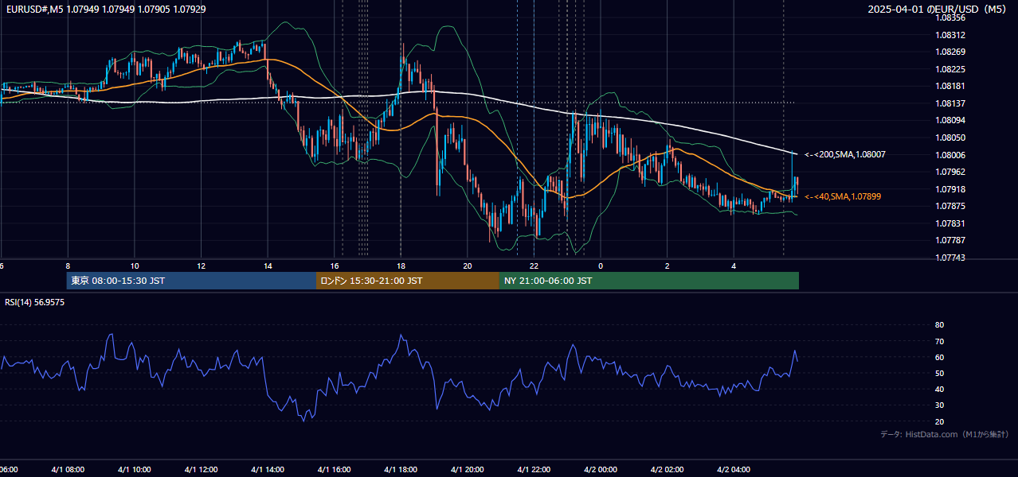This screenshot has width=1018, height=477.
Task: Click hour label 12 under the price chart
Action: pyautogui.click(x=201, y=266)
